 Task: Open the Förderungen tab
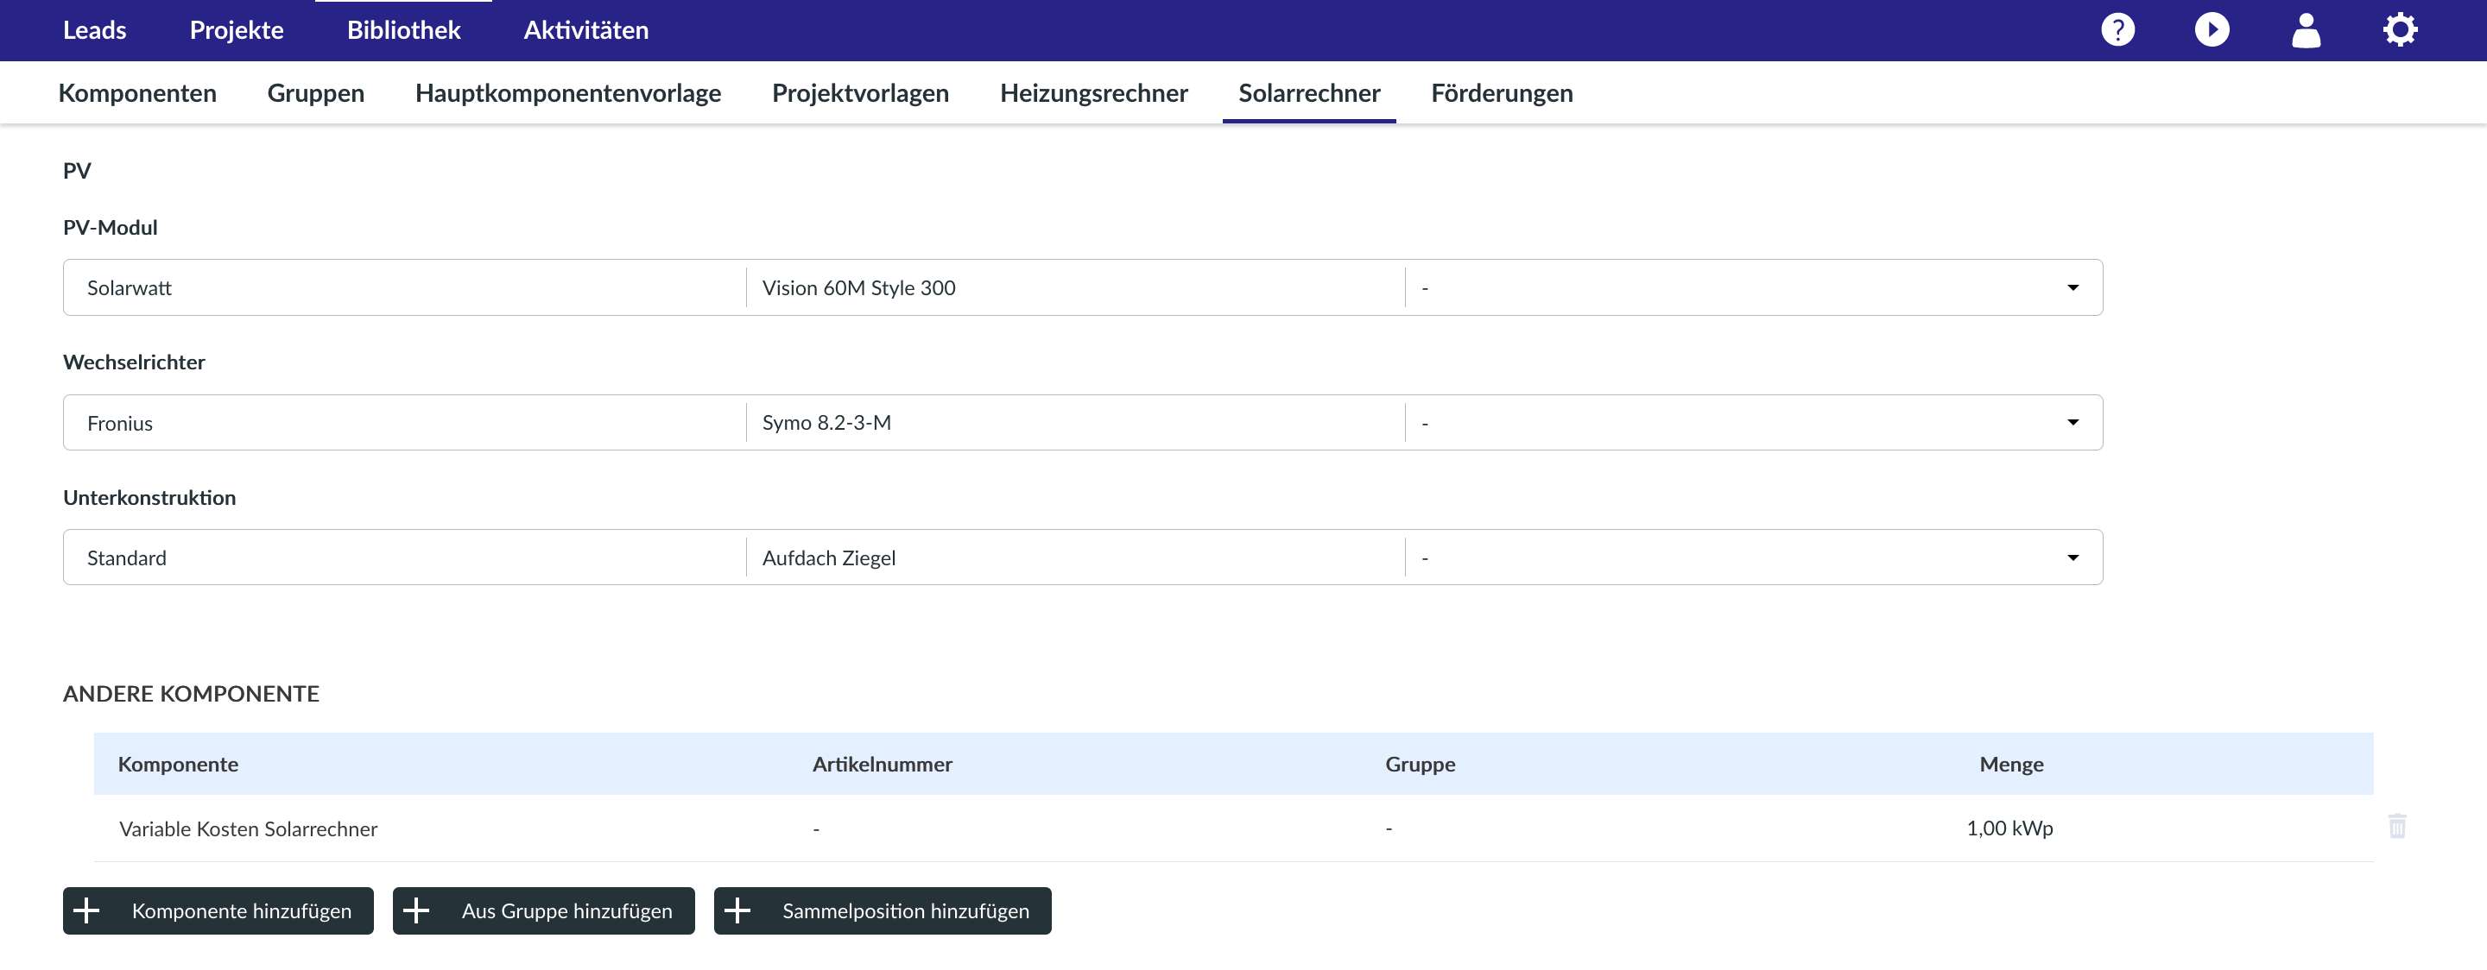1502,93
